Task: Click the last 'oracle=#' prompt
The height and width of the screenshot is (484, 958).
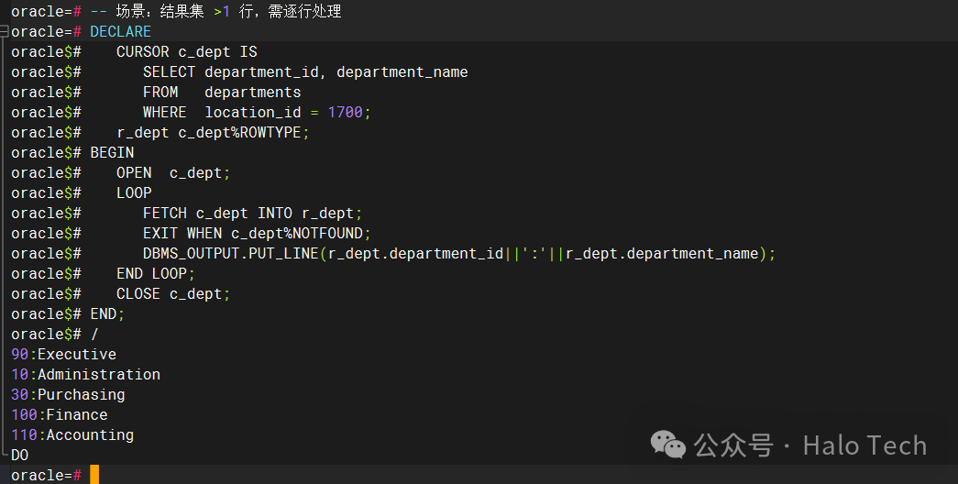Action: point(46,476)
